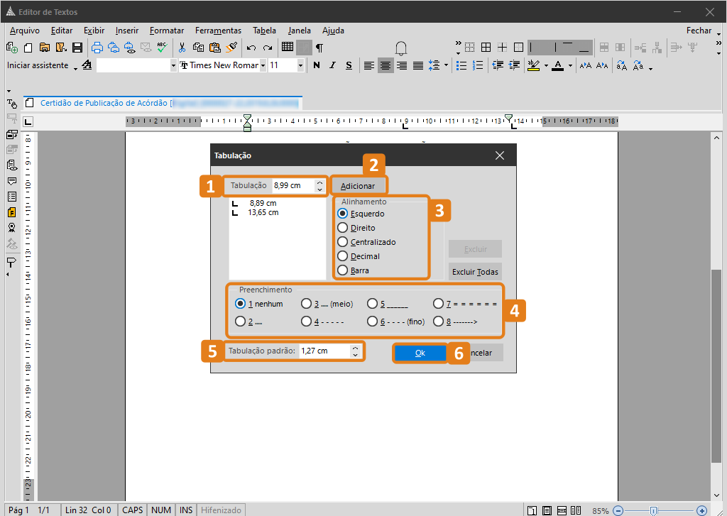Click the Tabulação position input field
This screenshot has width=727, height=516.
tap(294, 185)
